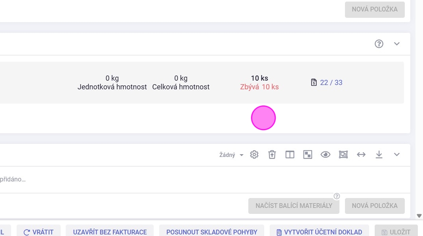Viewport: 423px width, 236px height.
Task: Open table settings gear icon
Action: (x=254, y=155)
